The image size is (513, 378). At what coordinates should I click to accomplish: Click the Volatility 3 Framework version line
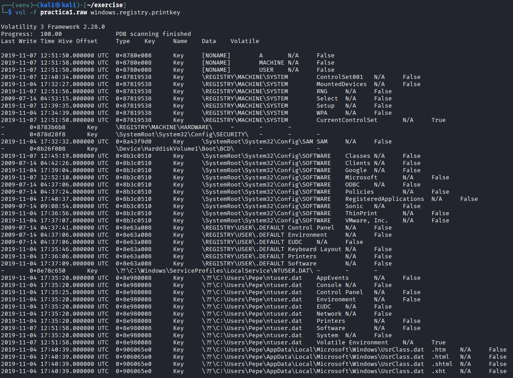click(x=52, y=27)
